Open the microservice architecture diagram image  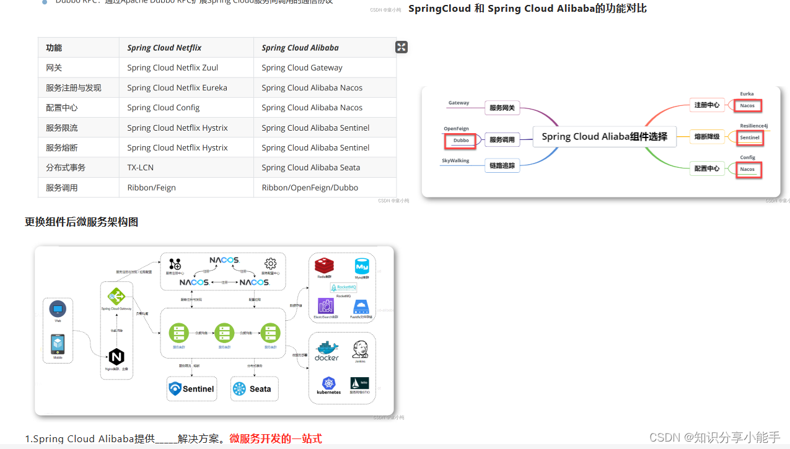point(214,331)
